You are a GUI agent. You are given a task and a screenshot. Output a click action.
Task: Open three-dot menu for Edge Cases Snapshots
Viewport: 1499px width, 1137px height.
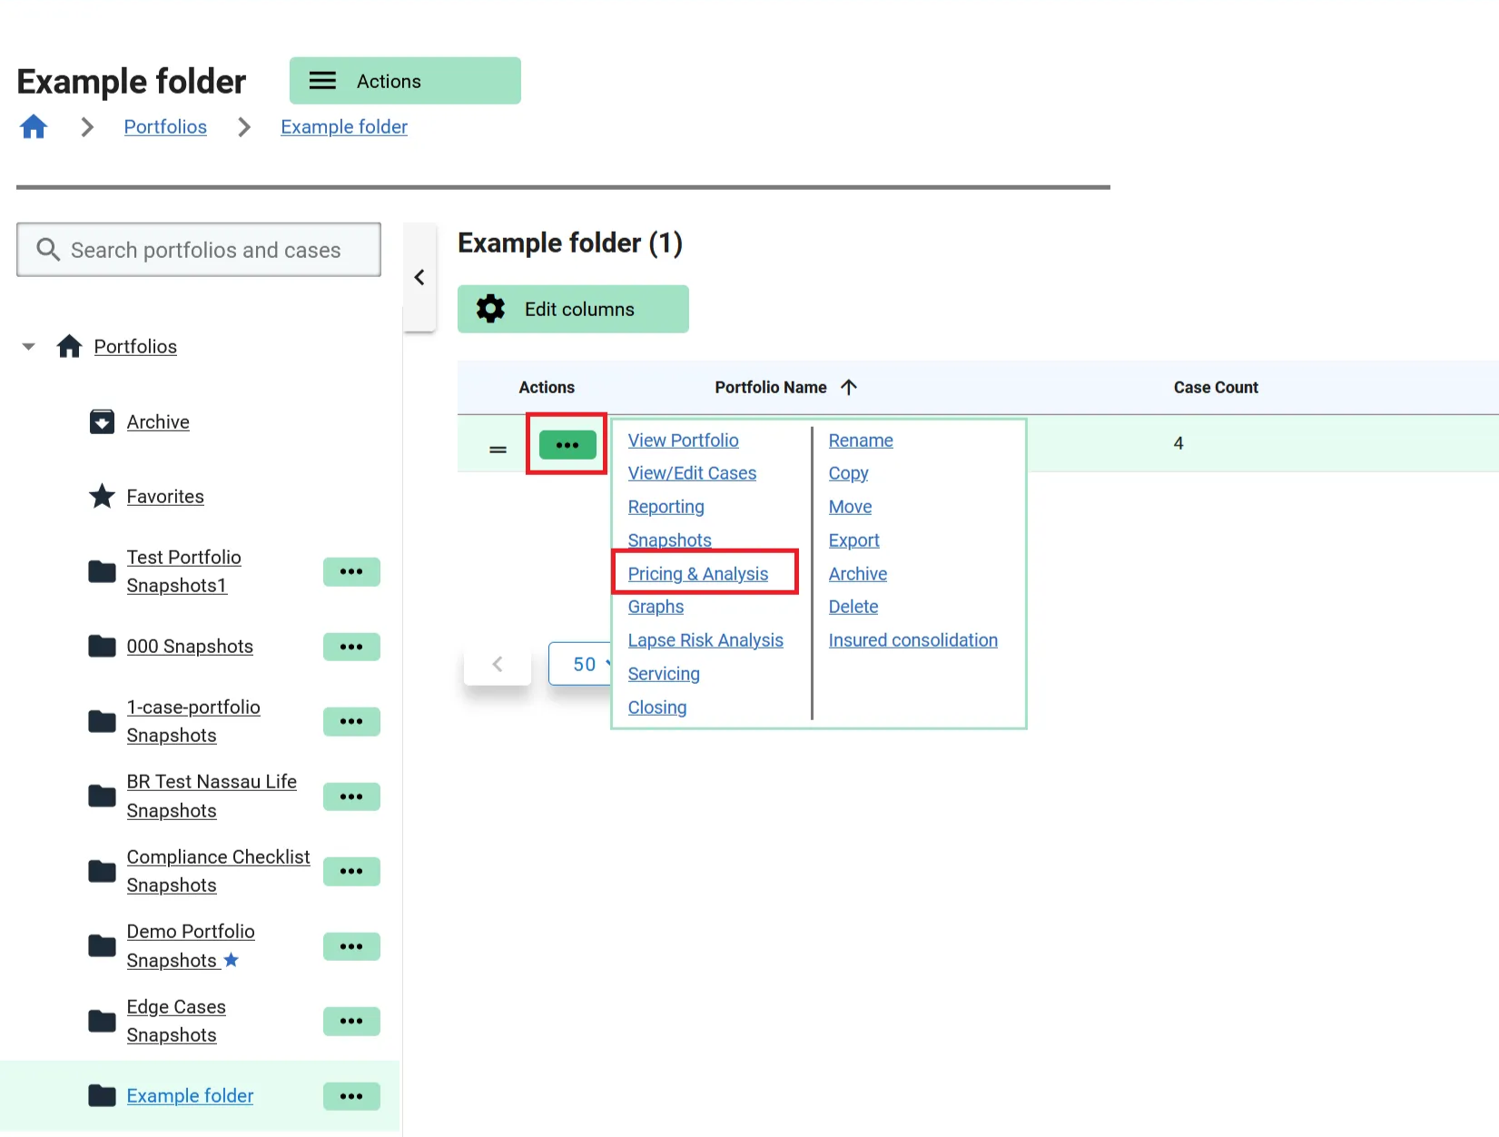point(351,1022)
